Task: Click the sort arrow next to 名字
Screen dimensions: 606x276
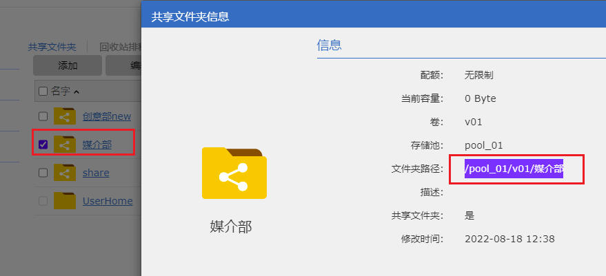Action: click(76, 92)
